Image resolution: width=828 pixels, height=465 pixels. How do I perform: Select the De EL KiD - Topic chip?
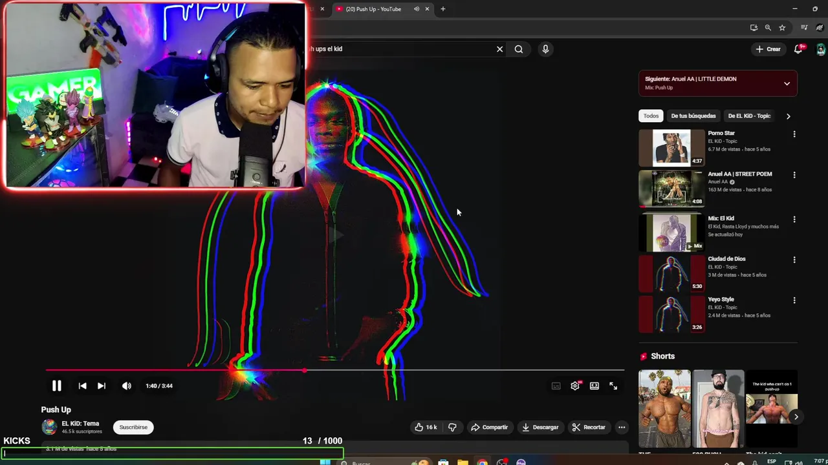point(749,116)
